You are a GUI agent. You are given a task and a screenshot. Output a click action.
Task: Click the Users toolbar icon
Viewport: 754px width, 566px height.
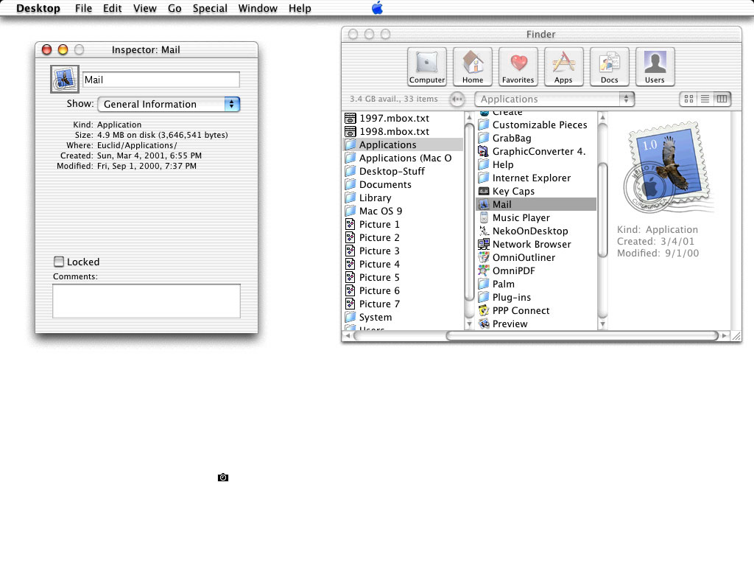pyautogui.click(x=655, y=66)
